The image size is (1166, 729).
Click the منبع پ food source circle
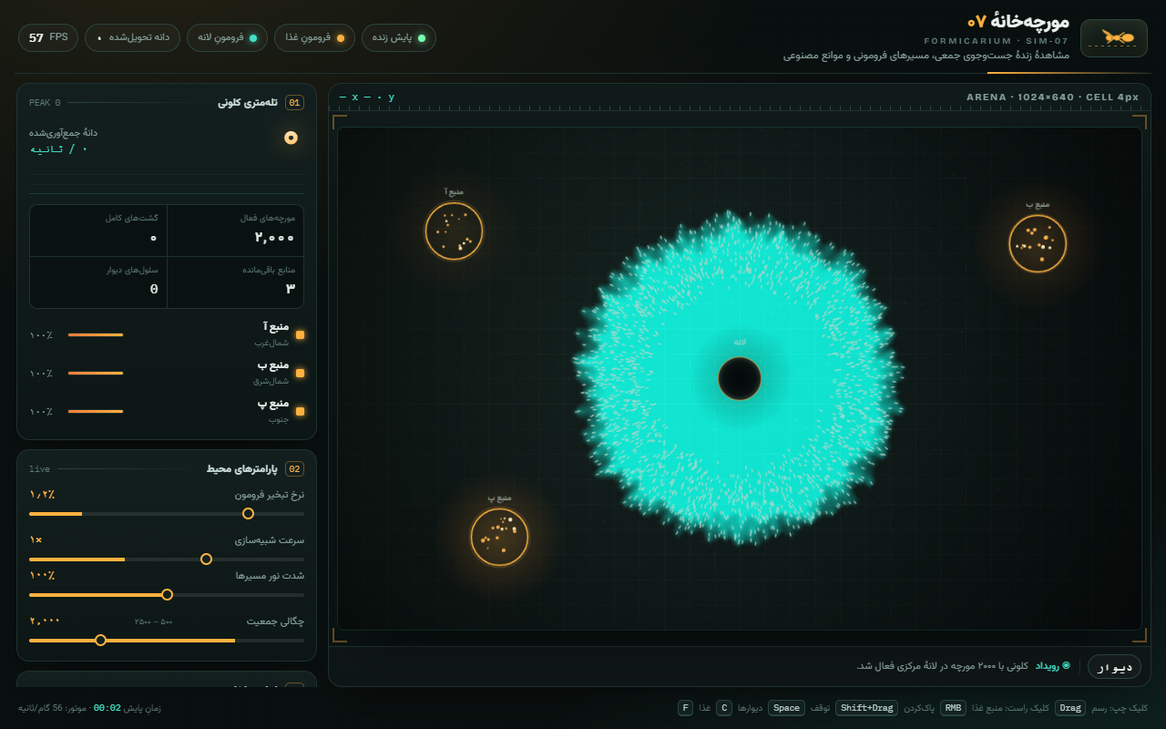point(499,537)
